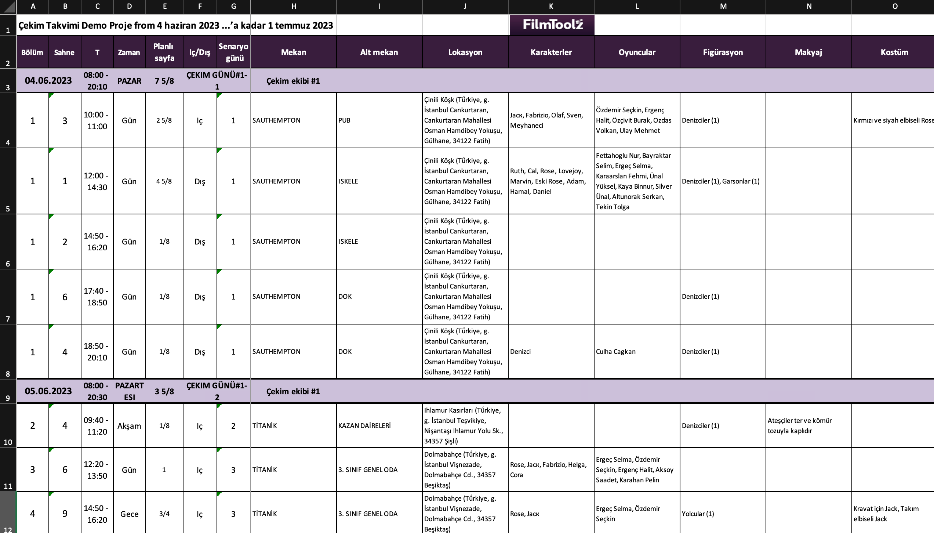
Task: Click "Jack, Fabrizio, Olaf, Sven, Meyhaneci" characters cell
Action: point(551,120)
